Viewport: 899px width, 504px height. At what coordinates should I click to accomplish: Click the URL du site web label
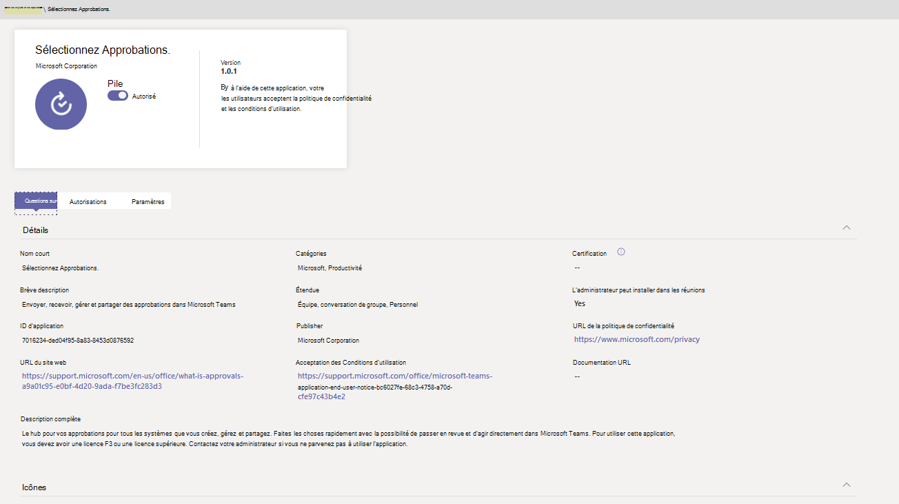[x=43, y=362]
